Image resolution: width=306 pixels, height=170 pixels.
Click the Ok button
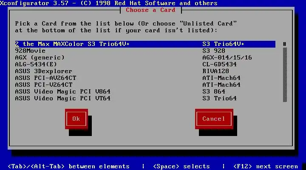pyautogui.click(x=76, y=119)
